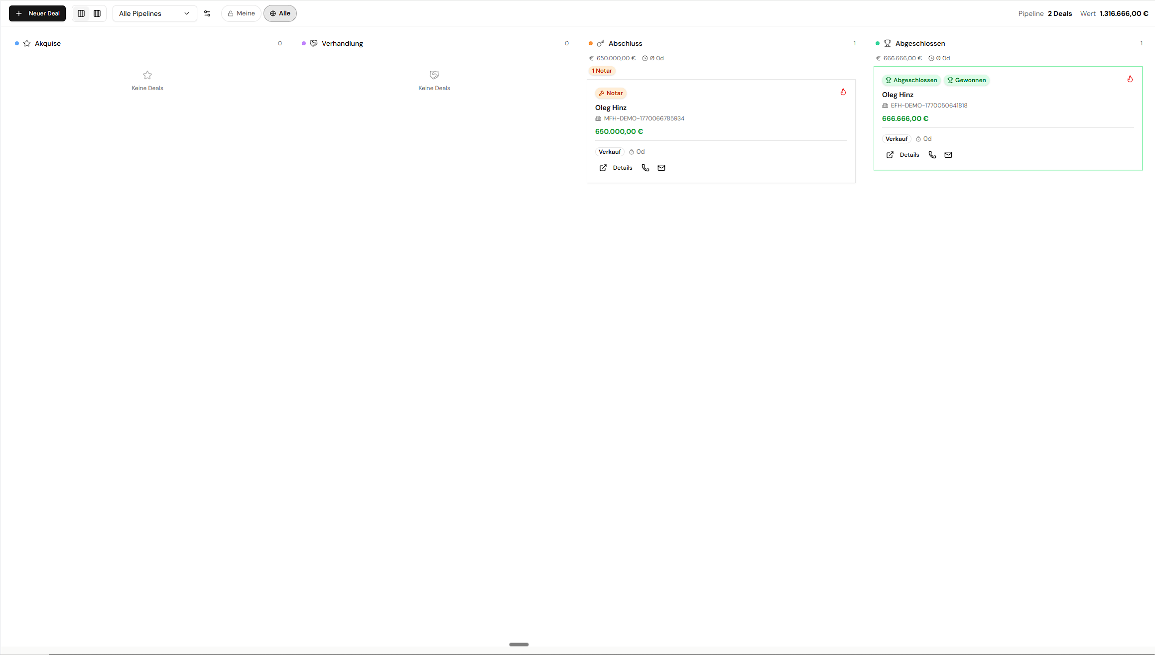Click the Abschluss column title
The width and height of the screenshot is (1155, 655).
(x=625, y=43)
